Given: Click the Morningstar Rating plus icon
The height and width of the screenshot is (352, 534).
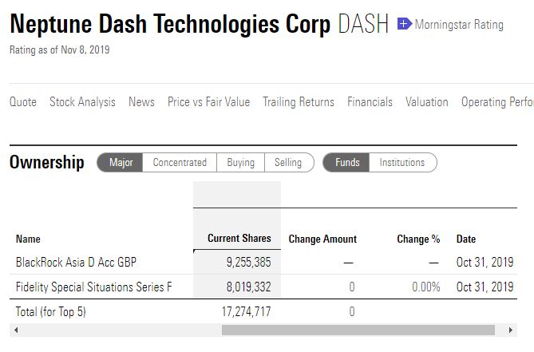Looking at the screenshot, I should point(405,24).
